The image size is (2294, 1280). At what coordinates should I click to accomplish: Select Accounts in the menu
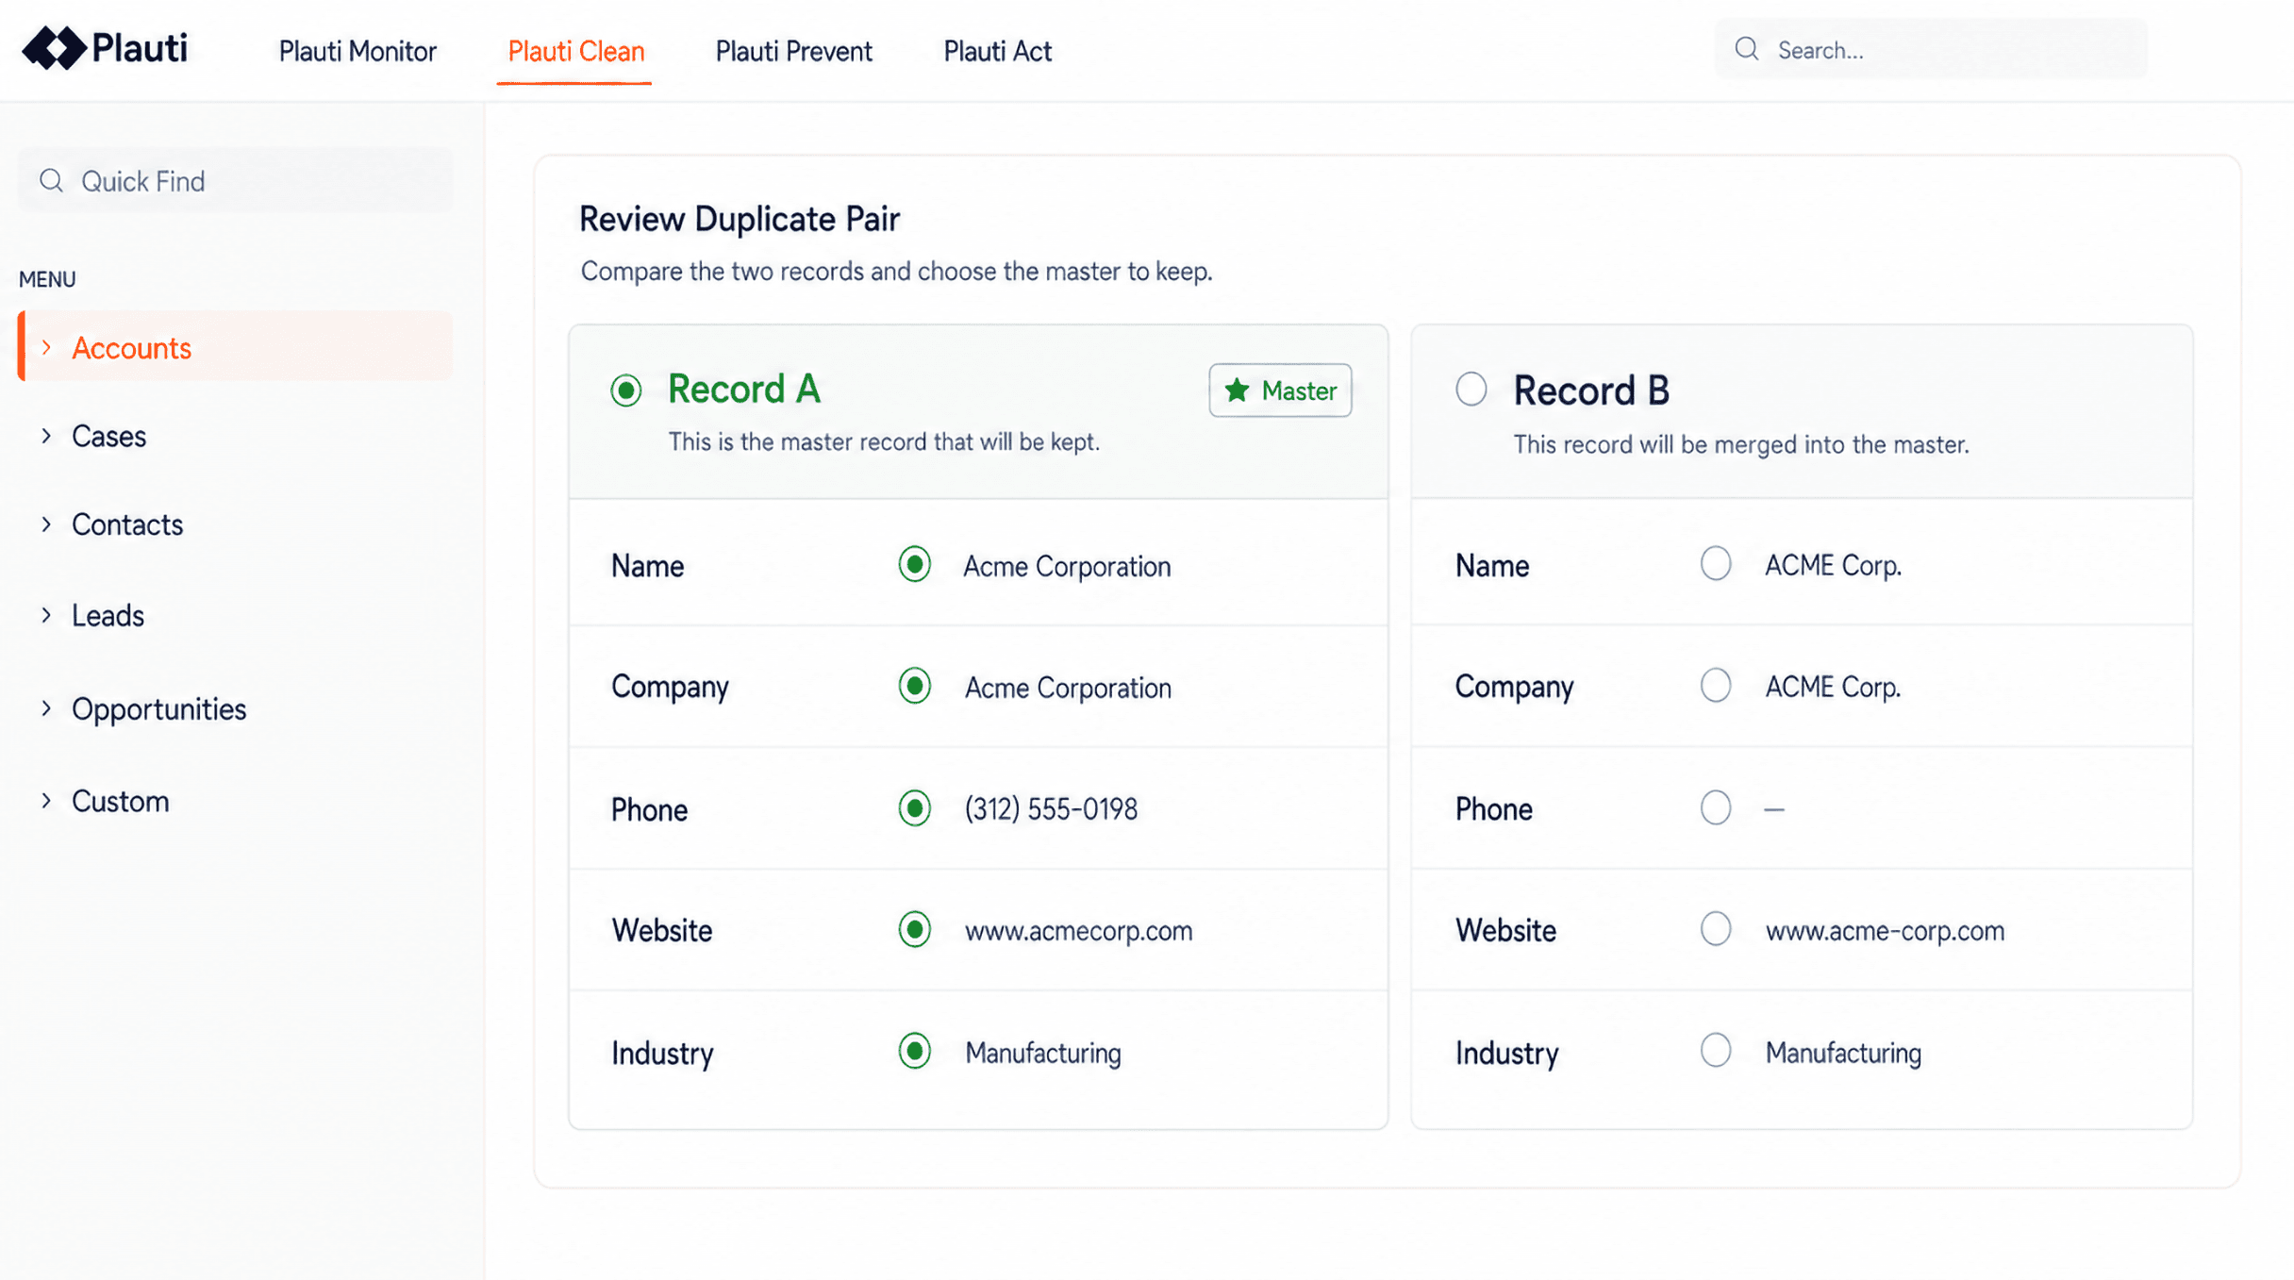[235, 347]
